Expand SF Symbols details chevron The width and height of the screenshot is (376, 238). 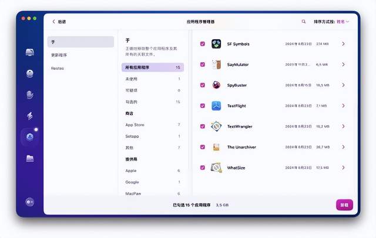coord(343,44)
